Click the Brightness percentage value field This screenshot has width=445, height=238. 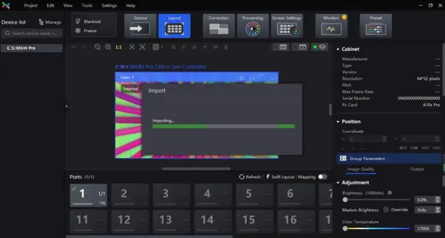coord(425,200)
